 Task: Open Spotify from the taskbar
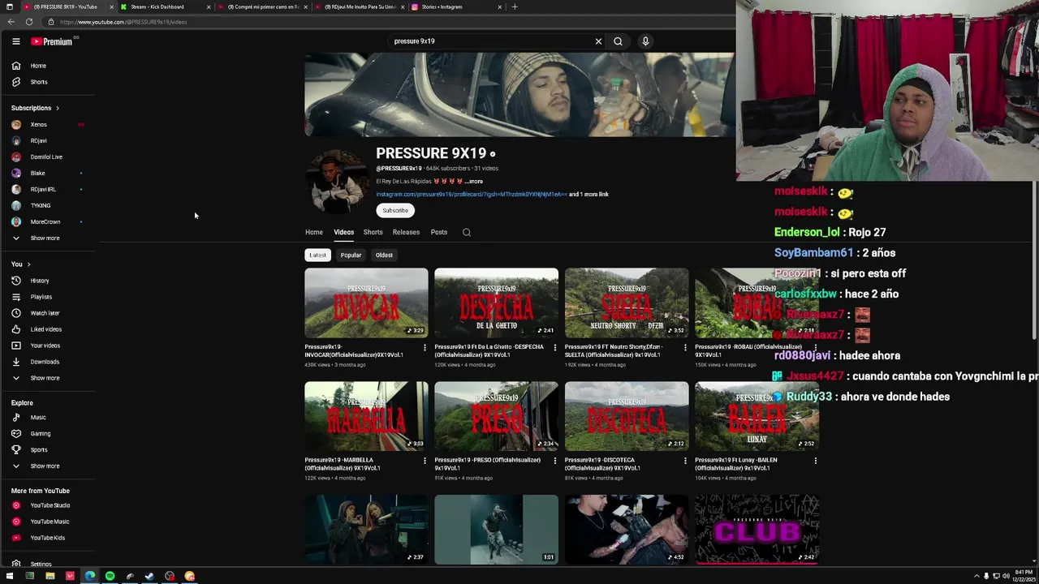pos(110,577)
